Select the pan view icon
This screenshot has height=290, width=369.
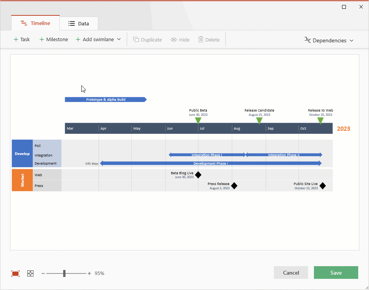point(30,273)
